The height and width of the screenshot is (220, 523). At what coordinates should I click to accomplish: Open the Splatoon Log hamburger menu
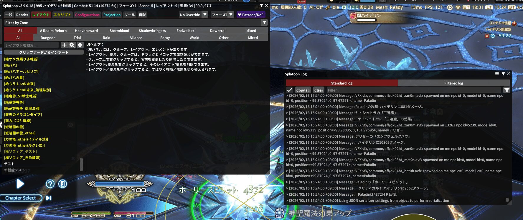point(497,74)
